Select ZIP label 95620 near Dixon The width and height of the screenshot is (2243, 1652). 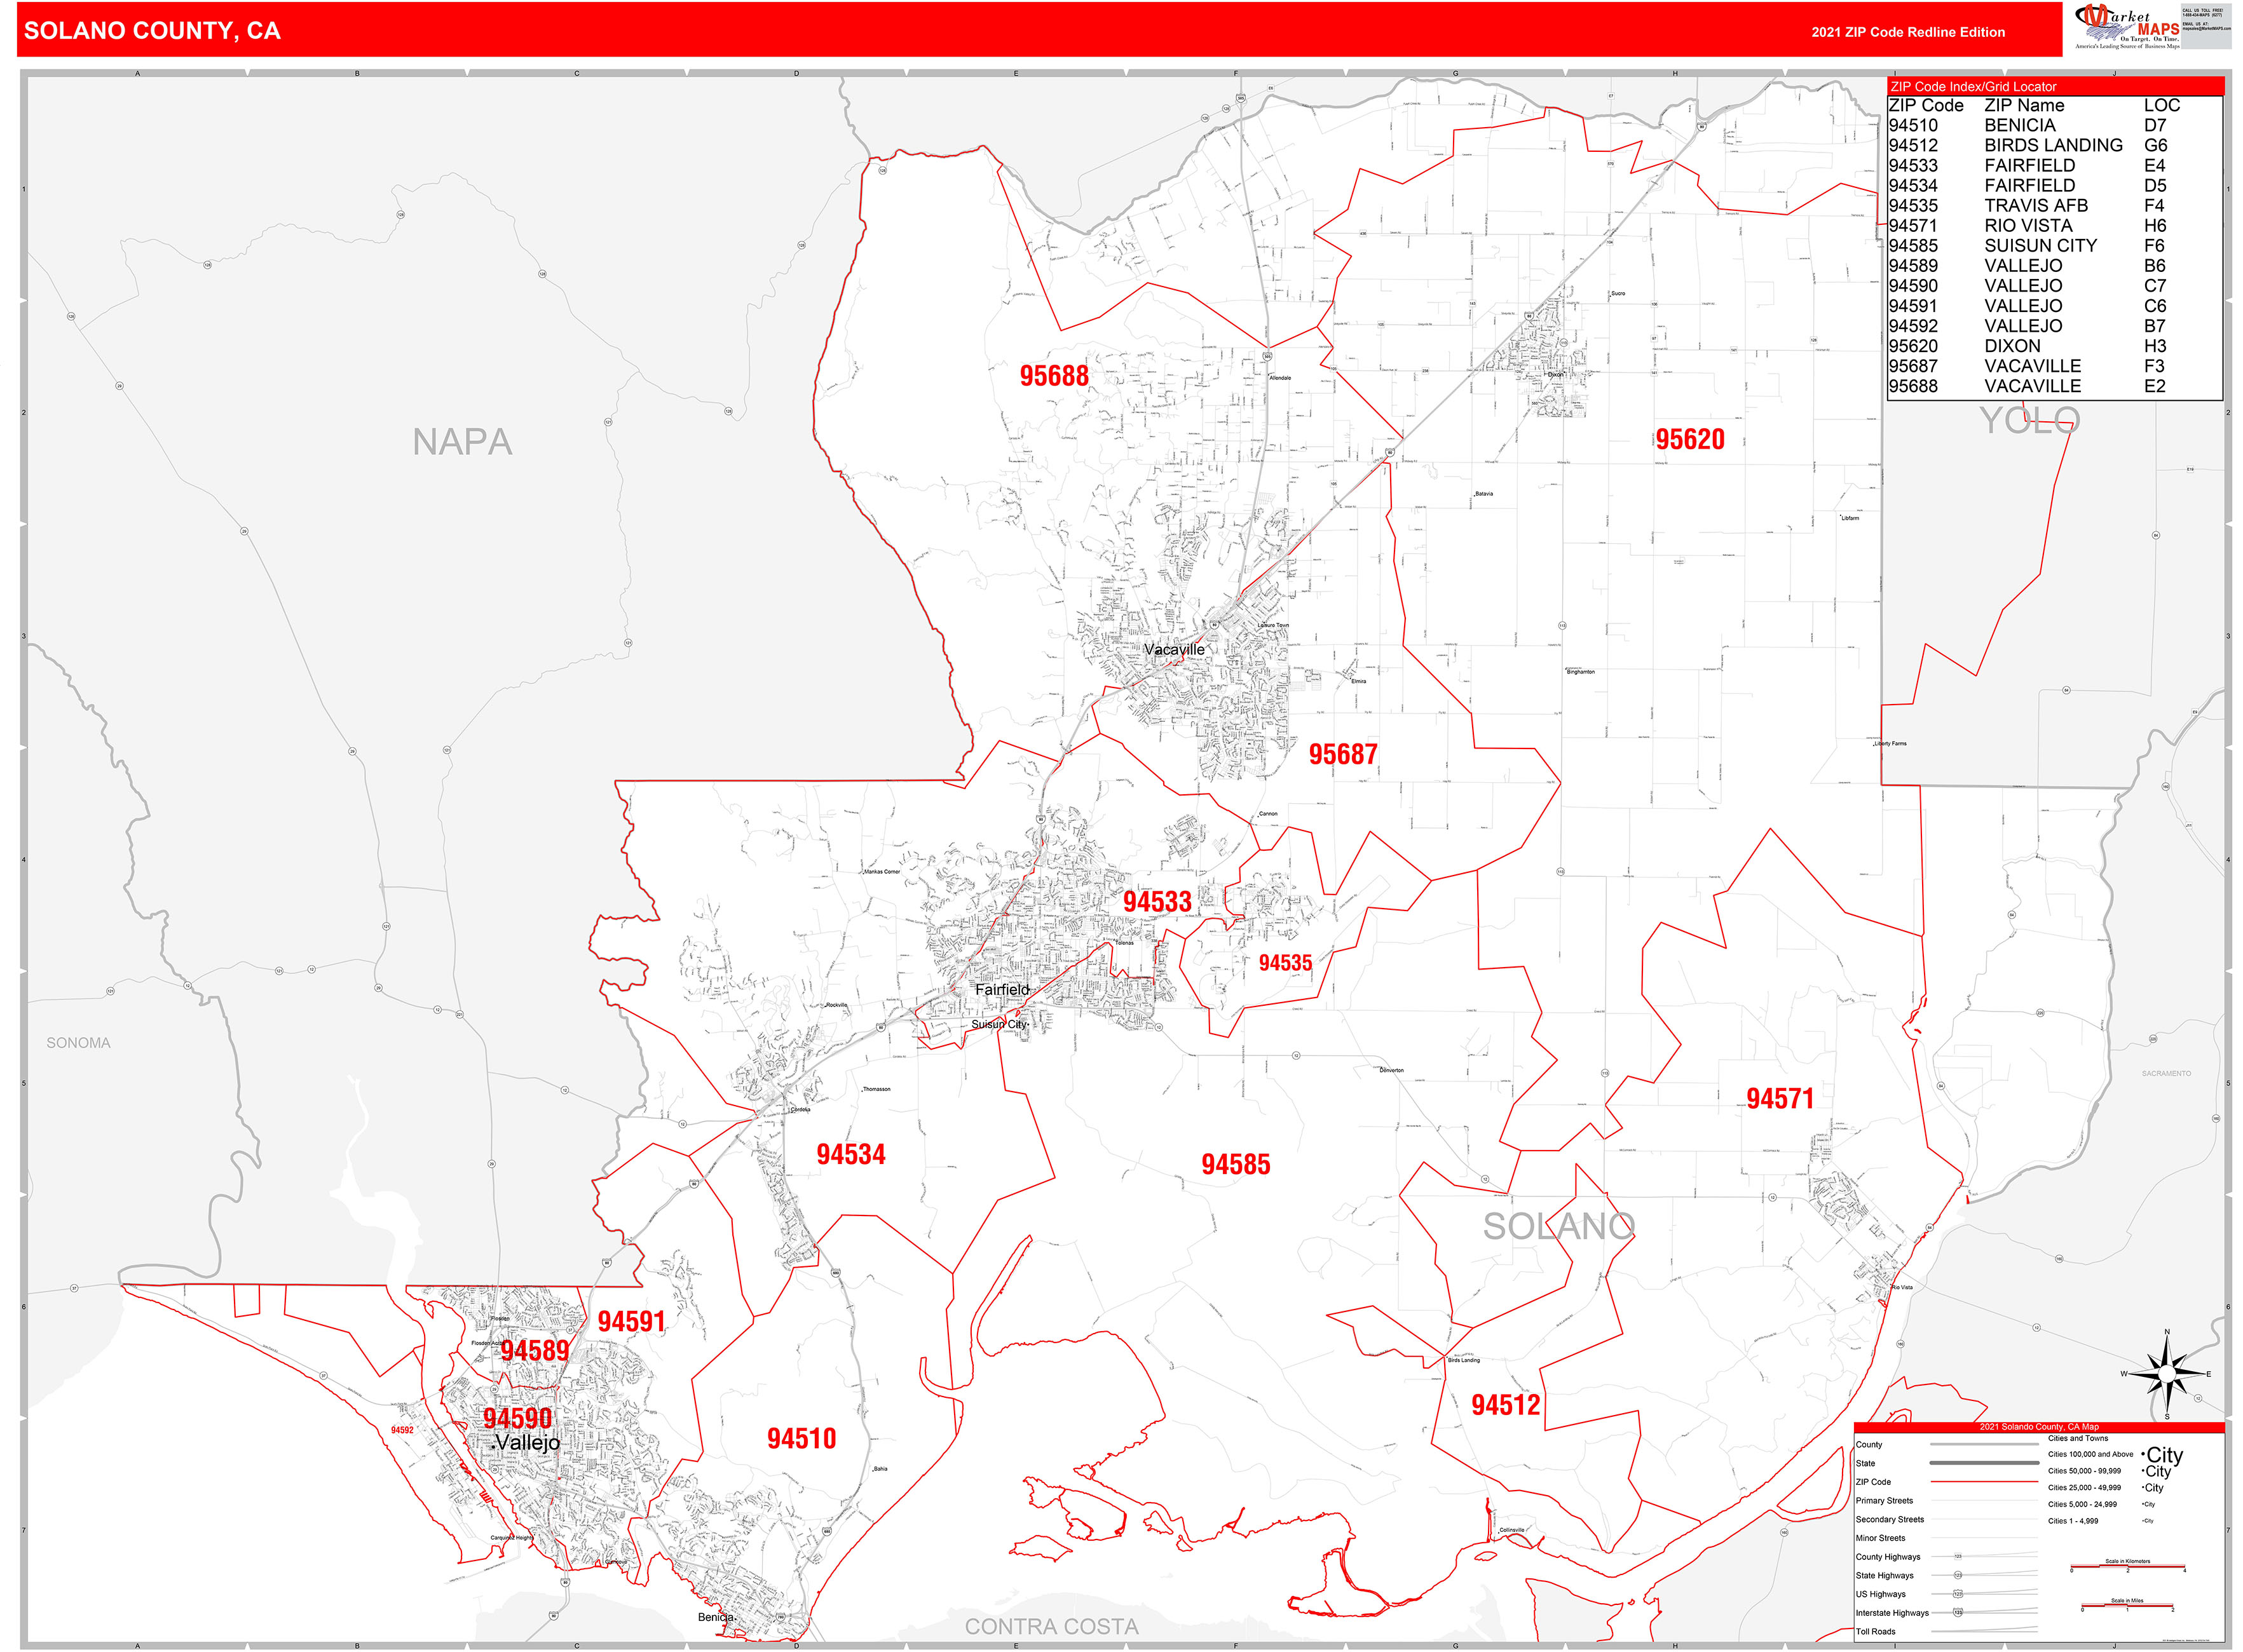point(1690,439)
